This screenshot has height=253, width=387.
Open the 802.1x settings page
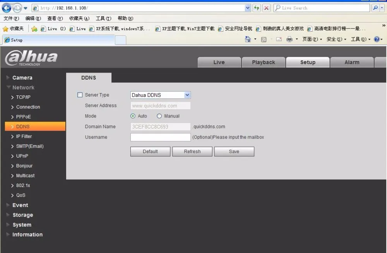point(23,185)
